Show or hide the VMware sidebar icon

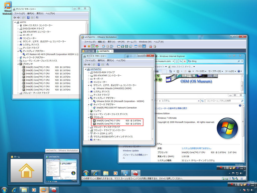tap(118, 46)
